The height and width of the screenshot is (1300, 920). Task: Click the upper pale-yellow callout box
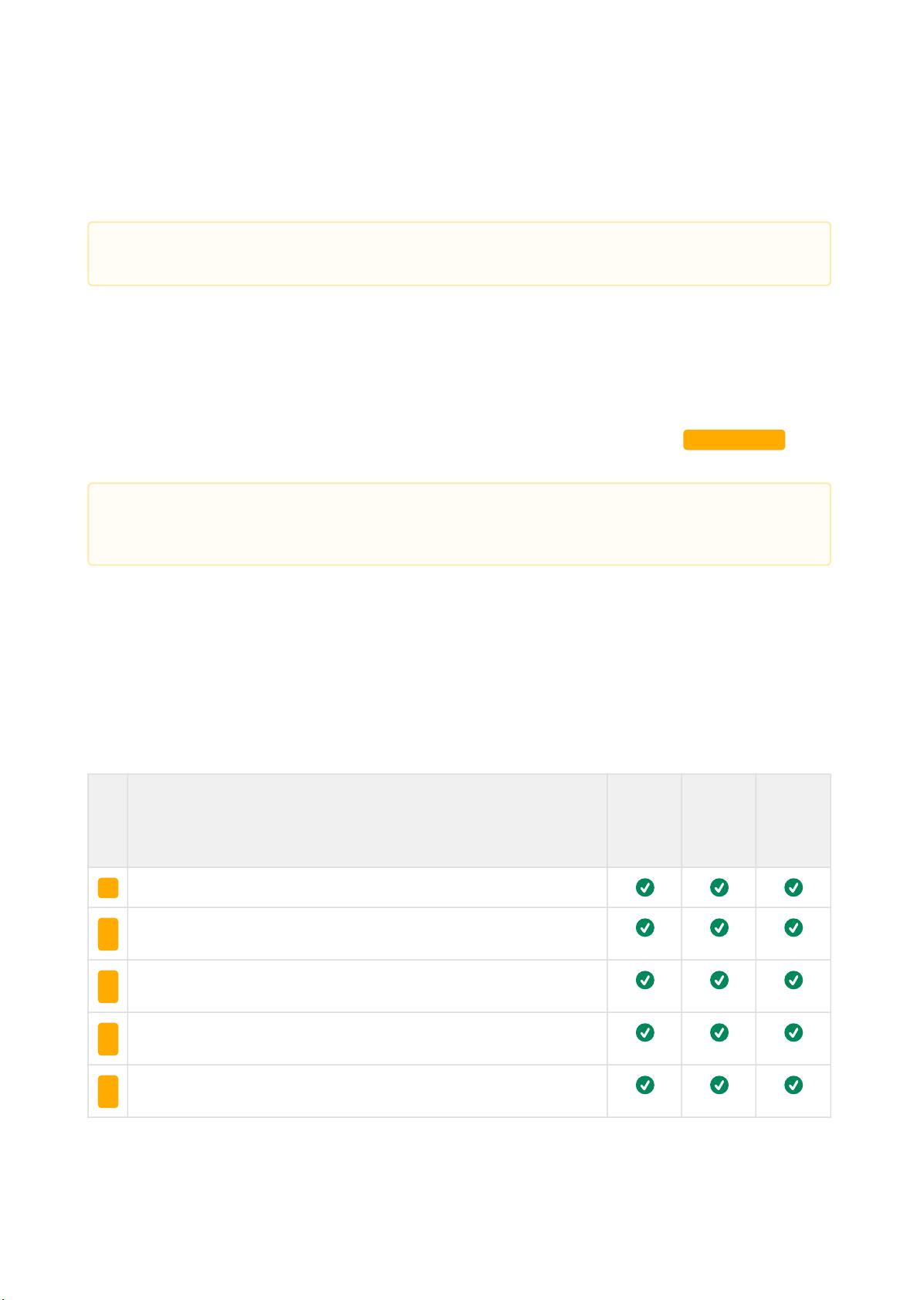459,254
